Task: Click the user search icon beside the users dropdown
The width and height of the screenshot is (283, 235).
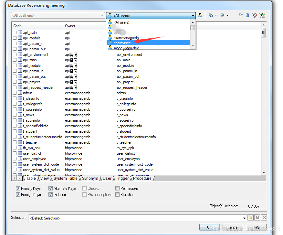Action: pos(200,15)
